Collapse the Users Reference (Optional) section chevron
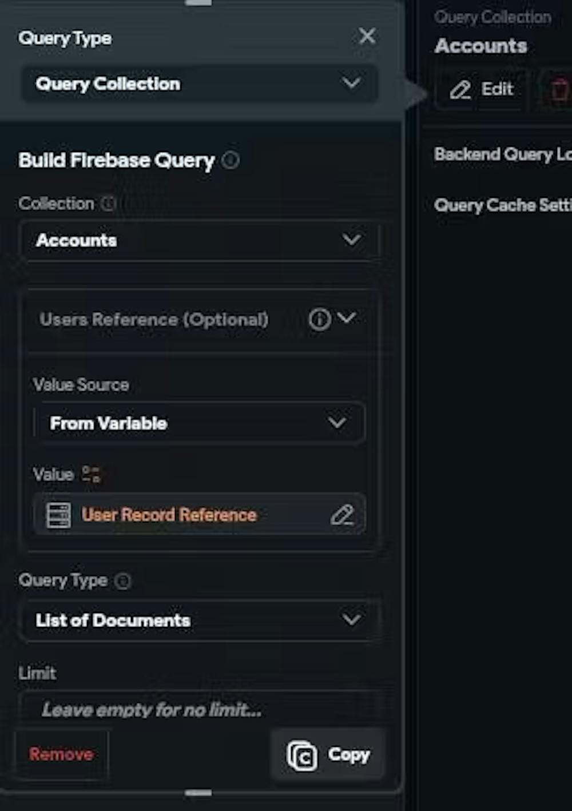This screenshot has width=572, height=811. (347, 317)
